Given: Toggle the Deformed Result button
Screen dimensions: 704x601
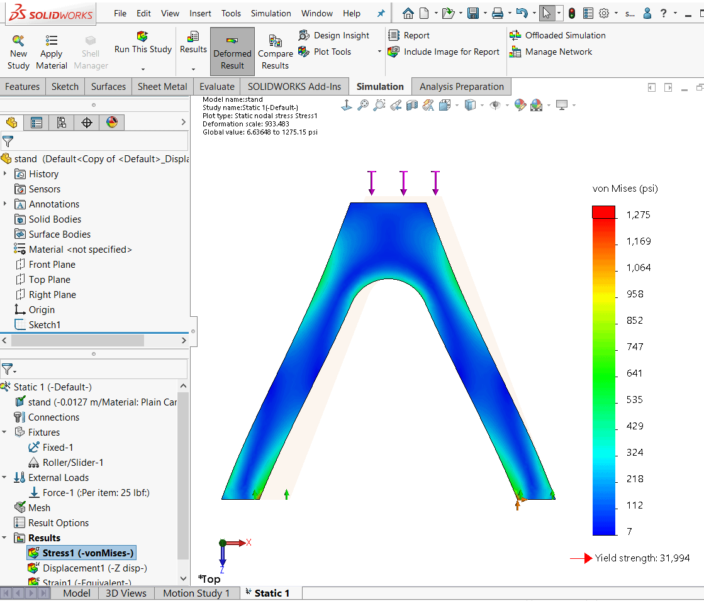Looking at the screenshot, I should click(232, 52).
